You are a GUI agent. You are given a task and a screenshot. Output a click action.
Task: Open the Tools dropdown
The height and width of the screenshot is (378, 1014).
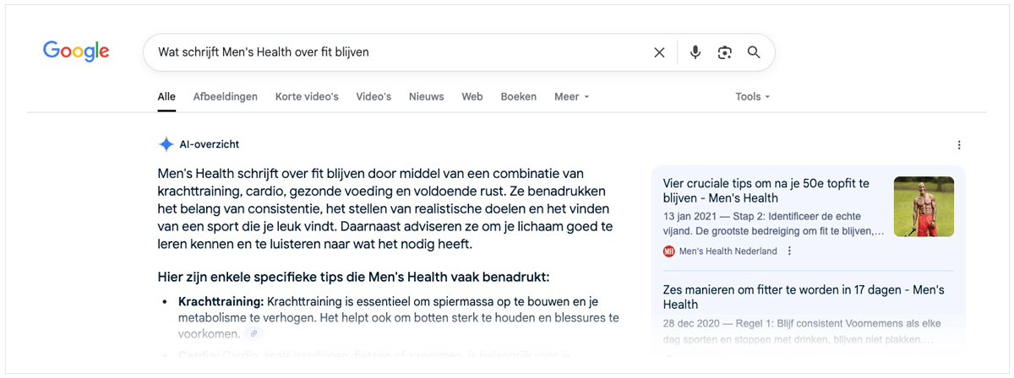(x=752, y=96)
